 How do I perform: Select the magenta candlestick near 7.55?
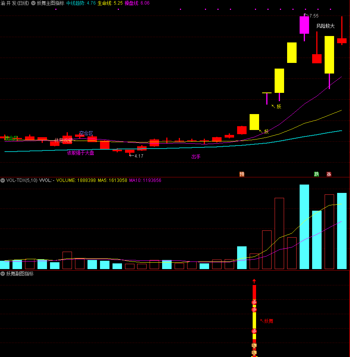[304, 25]
